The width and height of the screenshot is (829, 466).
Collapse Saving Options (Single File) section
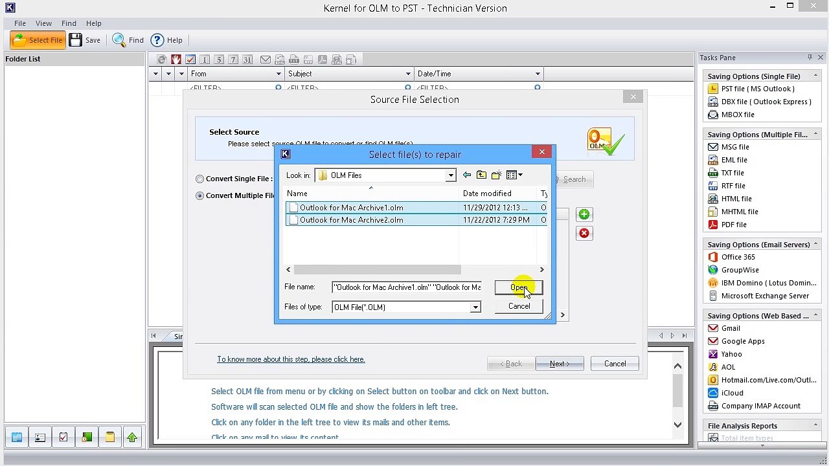(x=815, y=76)
